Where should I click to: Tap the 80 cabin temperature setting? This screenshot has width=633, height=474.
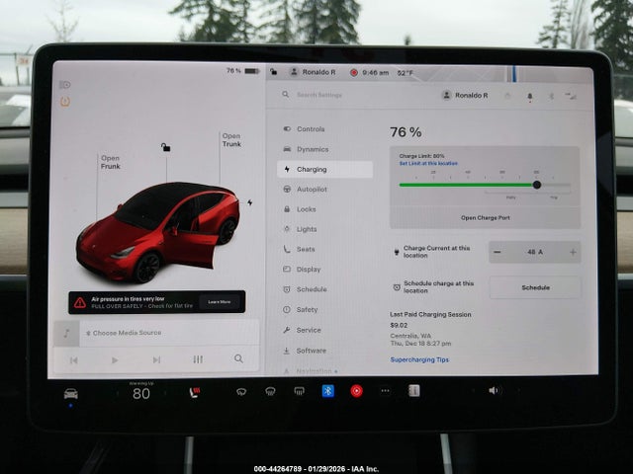click(141, 393)
